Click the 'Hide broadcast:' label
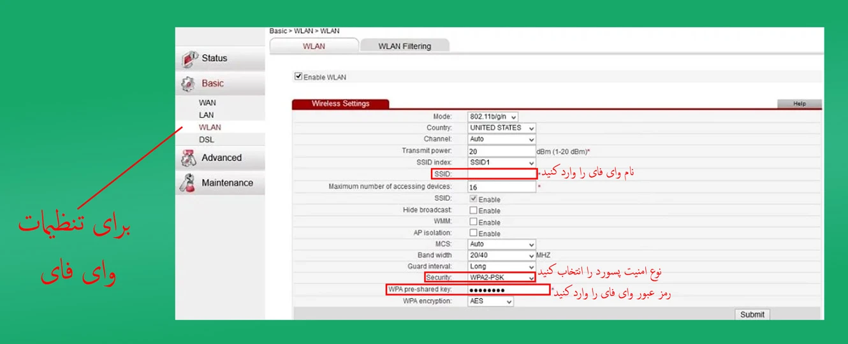This screenshot has height=344, width=848. [427, 210]
